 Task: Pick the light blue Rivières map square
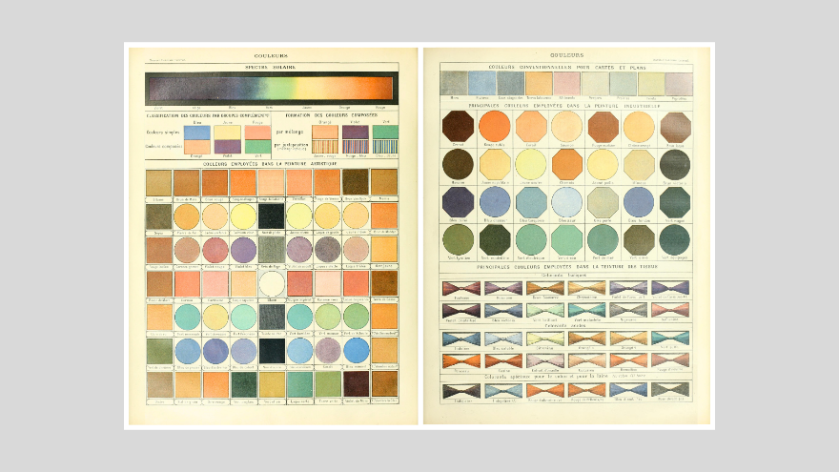click(482, 84)
